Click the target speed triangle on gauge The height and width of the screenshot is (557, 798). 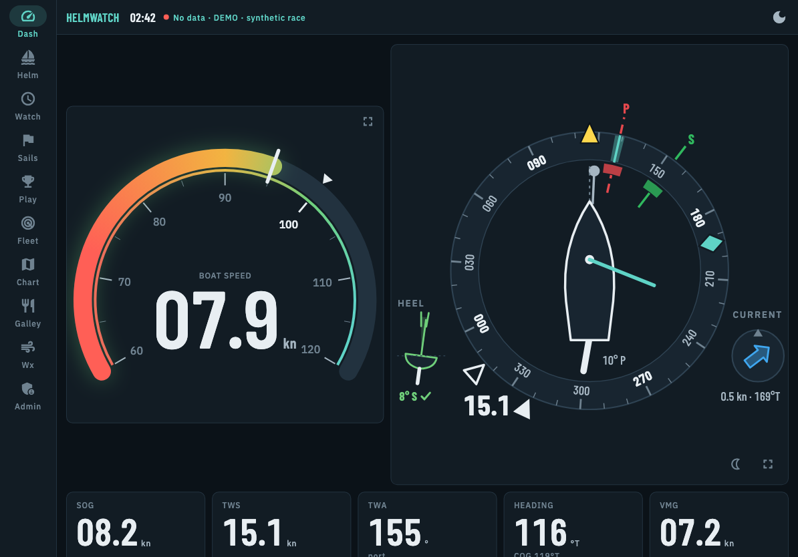tap(327, 178)
